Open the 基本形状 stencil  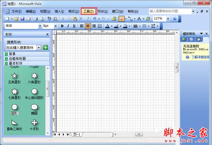pos(27,63)
